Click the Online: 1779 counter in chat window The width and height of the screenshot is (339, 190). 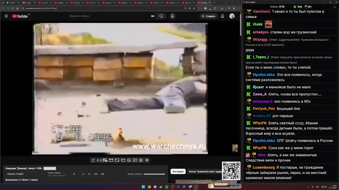point(277,7)
